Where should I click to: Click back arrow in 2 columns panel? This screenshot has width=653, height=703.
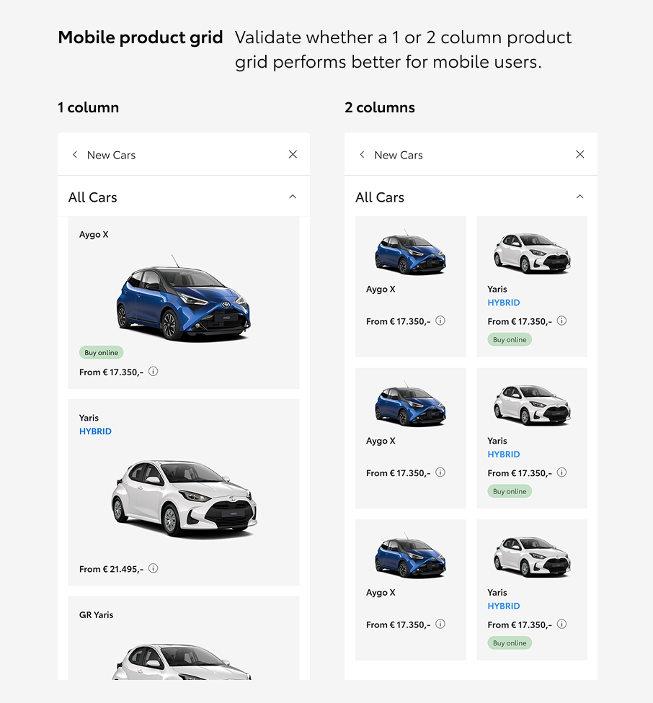[x=362, y=155]
